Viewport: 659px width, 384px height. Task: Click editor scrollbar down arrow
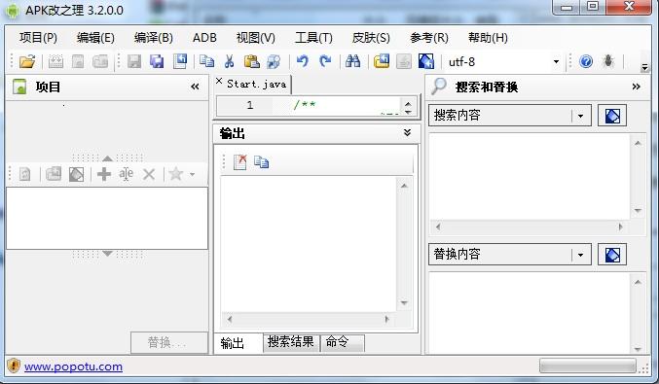[x=408, y=112]
